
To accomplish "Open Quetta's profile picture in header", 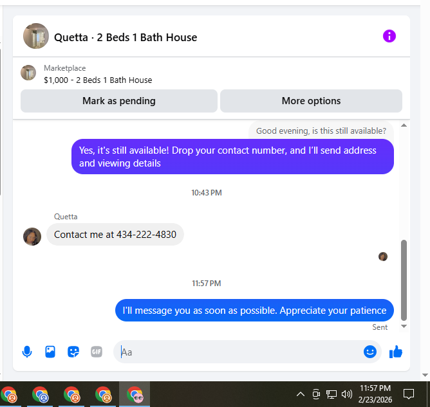I will [x=36, y=36].
